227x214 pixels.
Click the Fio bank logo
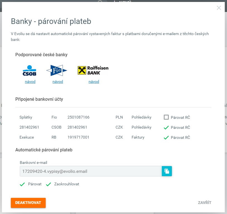click(57, 70)
